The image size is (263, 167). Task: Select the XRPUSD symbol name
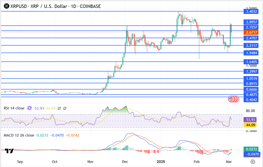pyautogui.click(x=18, y=6)
